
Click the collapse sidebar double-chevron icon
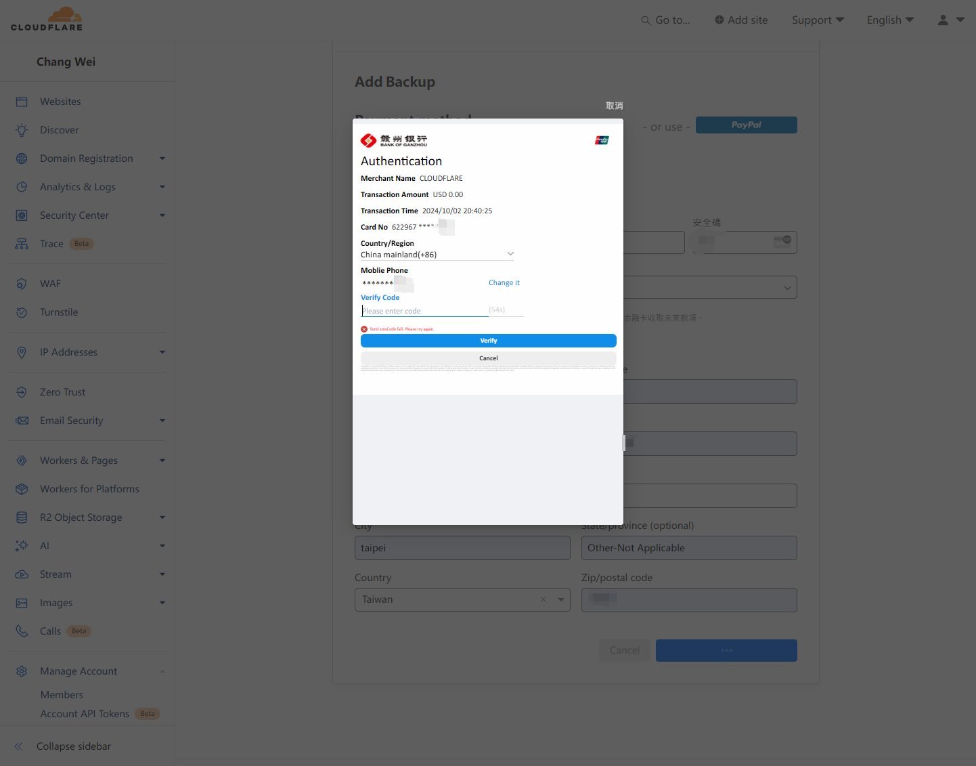(19, 746)
